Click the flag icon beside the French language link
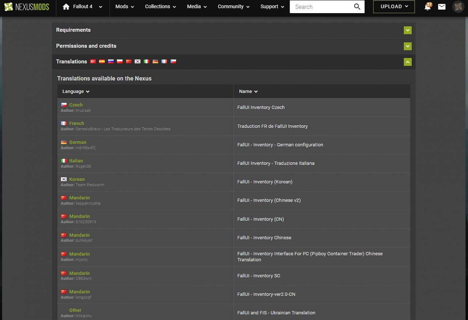This screenshot has width=468, height=320. coord(64,123)
